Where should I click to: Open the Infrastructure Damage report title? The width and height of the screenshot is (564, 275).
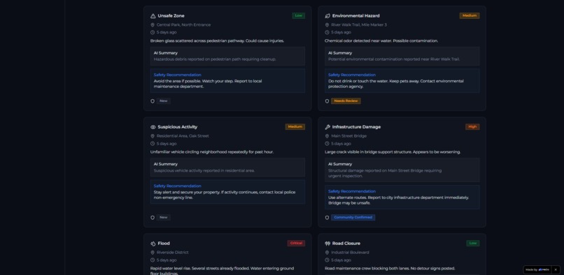(356, 127)
